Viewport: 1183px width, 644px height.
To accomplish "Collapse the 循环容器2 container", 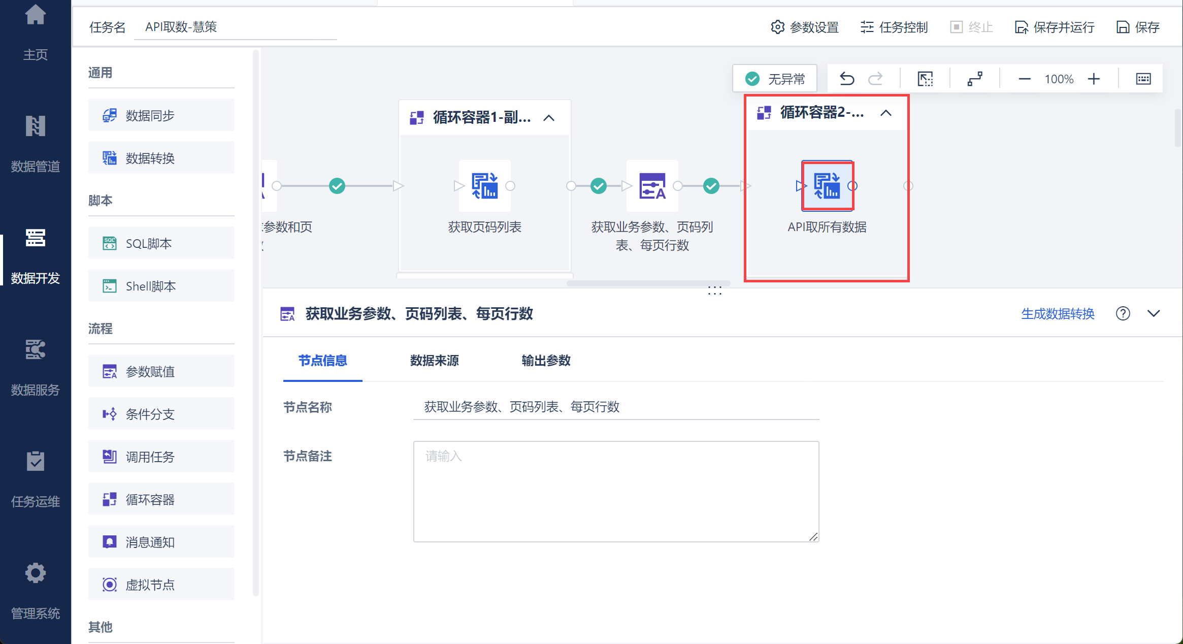I will point(886,113).
